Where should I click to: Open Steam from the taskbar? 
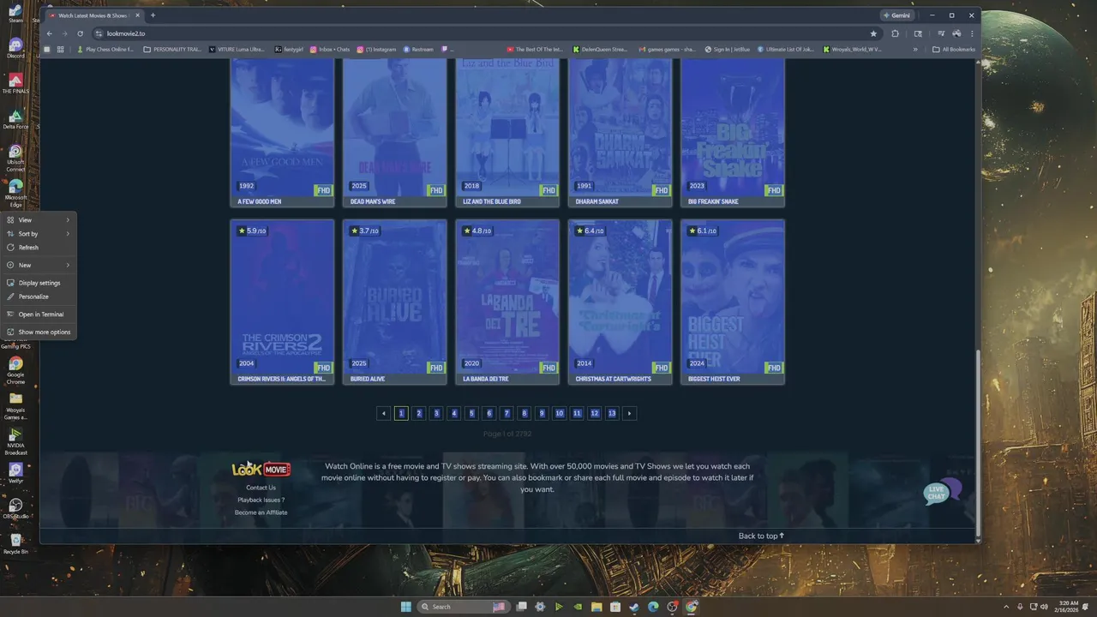click(x=634, y=607)
